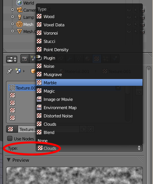
Task: Select Noise from the Type menu
Action: 89,66
